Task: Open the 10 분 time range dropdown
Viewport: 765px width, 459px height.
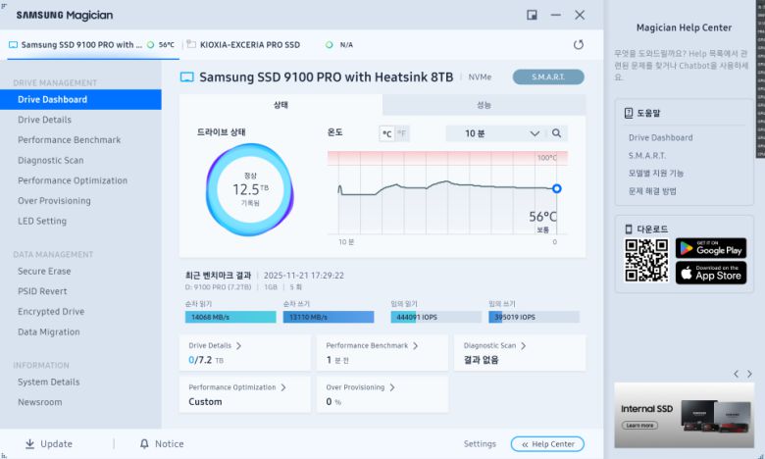Action: (x=496, y=133)
